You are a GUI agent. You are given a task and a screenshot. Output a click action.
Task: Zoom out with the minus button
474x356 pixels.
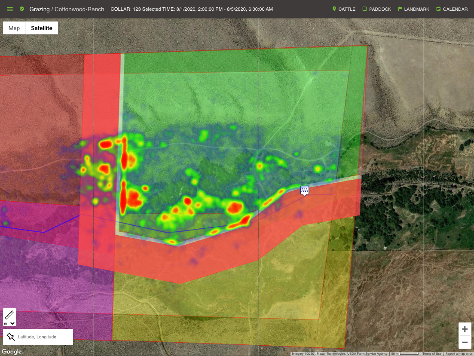(x=465, y=342)
